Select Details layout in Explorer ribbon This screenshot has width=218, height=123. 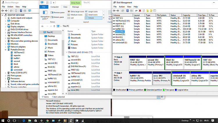pos(93,18)
